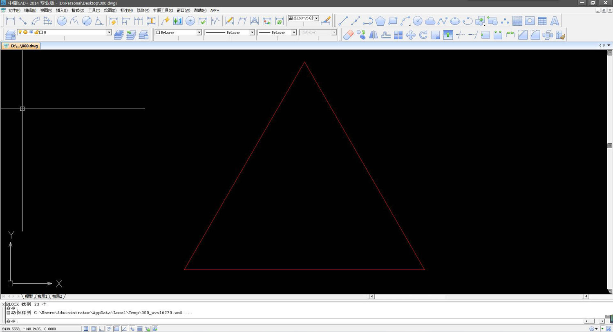Open the ByLayer linetype dropdown
Viewport: 613px width, 332px height.
tap(252, 32)
